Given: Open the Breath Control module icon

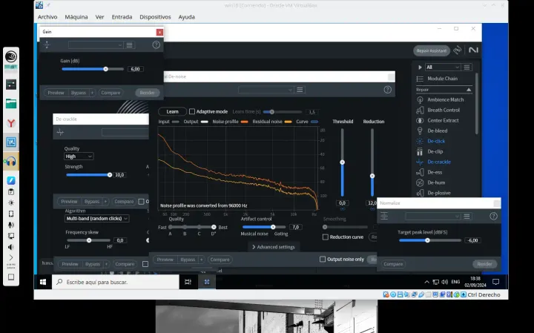Looking at the screenshot, I should tap(420, 110).
